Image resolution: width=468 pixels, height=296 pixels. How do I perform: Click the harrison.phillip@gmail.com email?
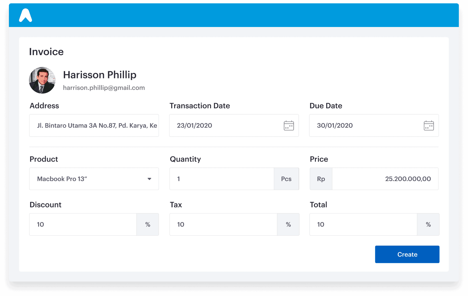104,88
